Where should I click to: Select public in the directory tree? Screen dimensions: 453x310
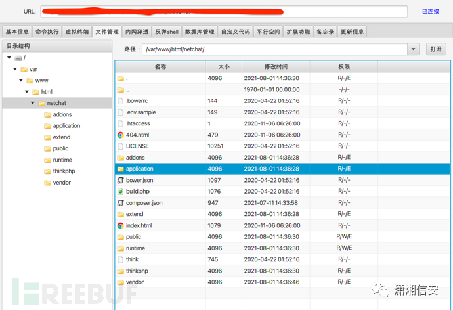coord(60,148)
